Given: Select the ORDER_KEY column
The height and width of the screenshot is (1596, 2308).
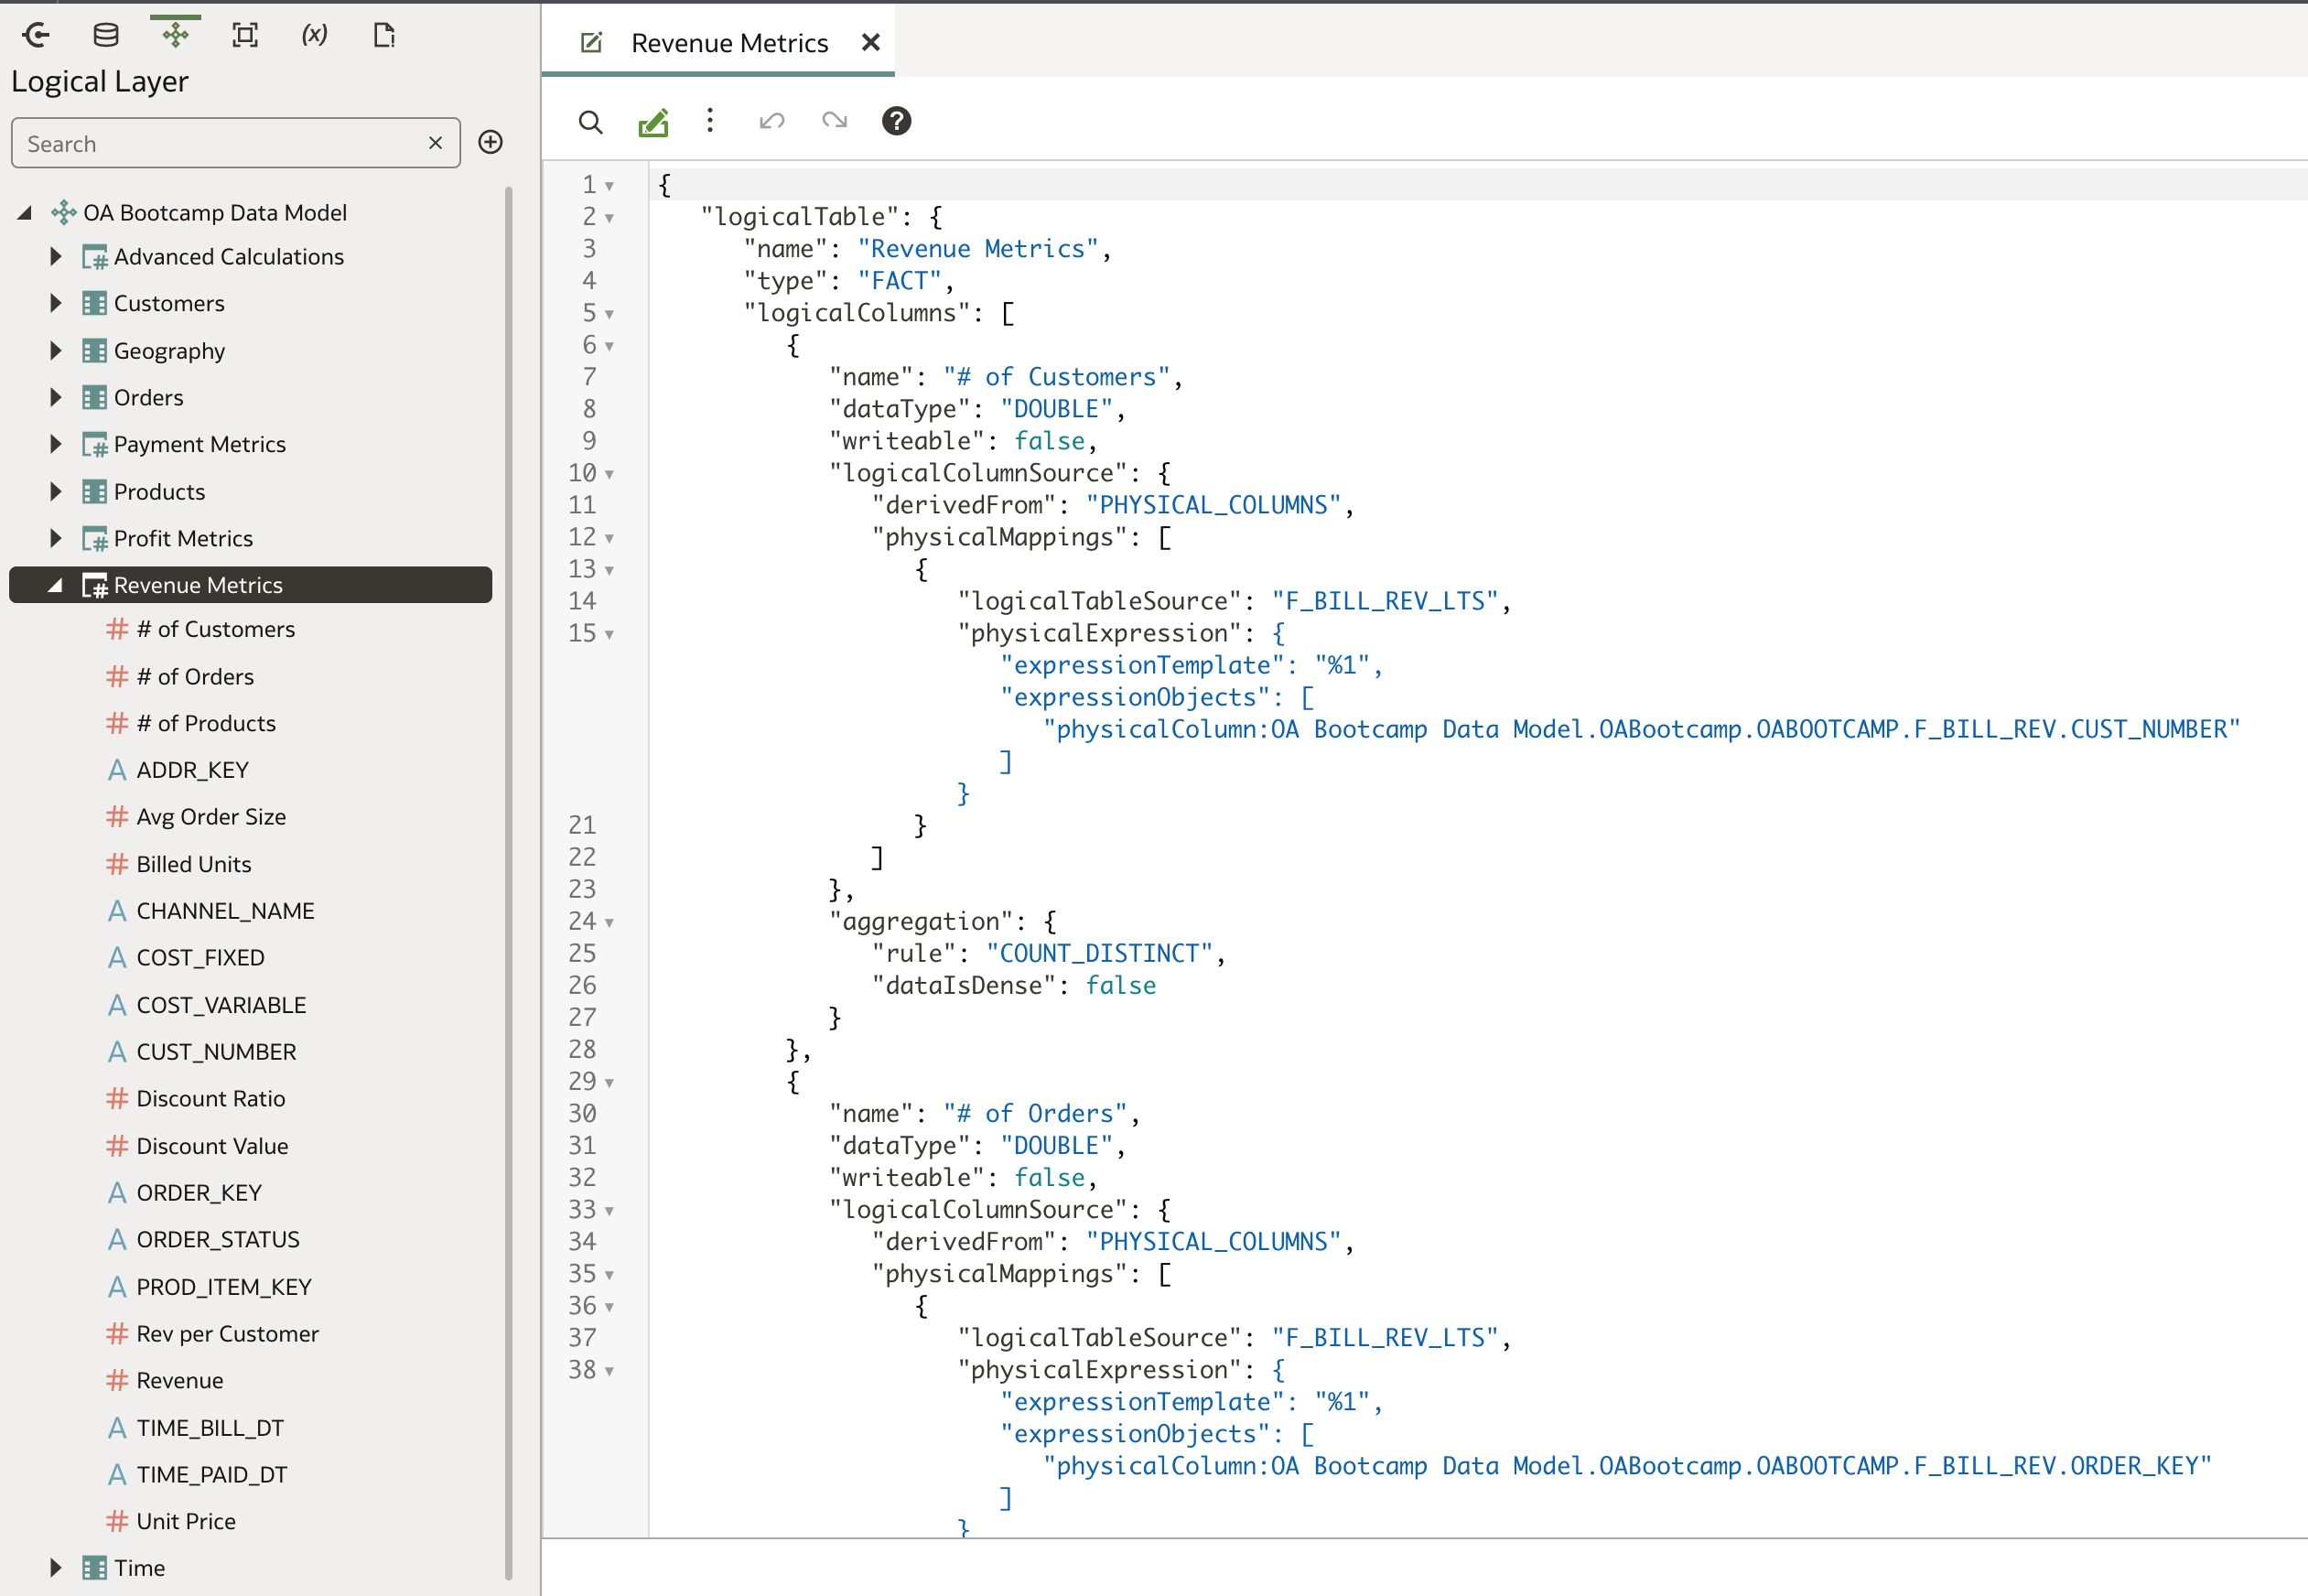Looking at the screenshot, I should pos(199,1192).
